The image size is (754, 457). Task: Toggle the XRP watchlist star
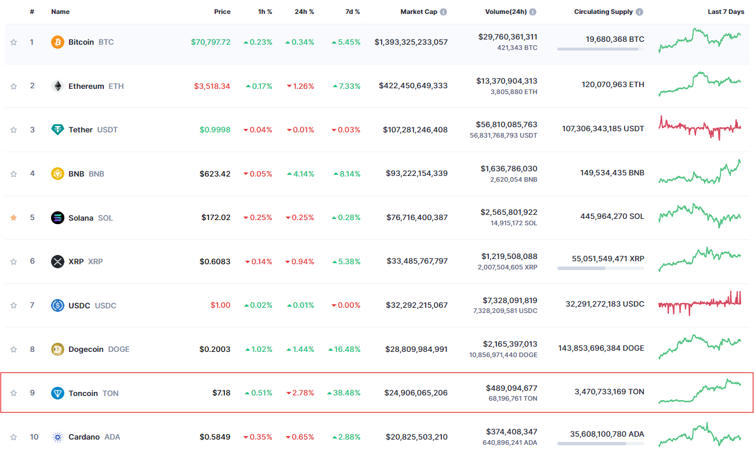(13, 261)
